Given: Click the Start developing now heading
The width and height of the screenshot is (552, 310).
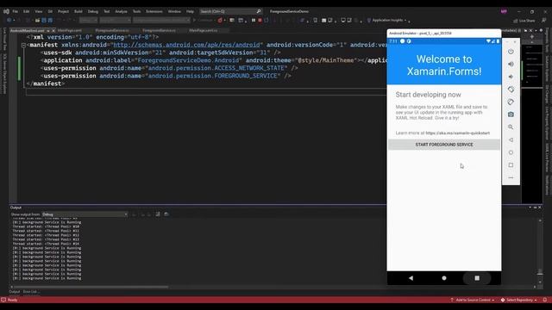Looking at the screenshot, I should coord(428,95).
